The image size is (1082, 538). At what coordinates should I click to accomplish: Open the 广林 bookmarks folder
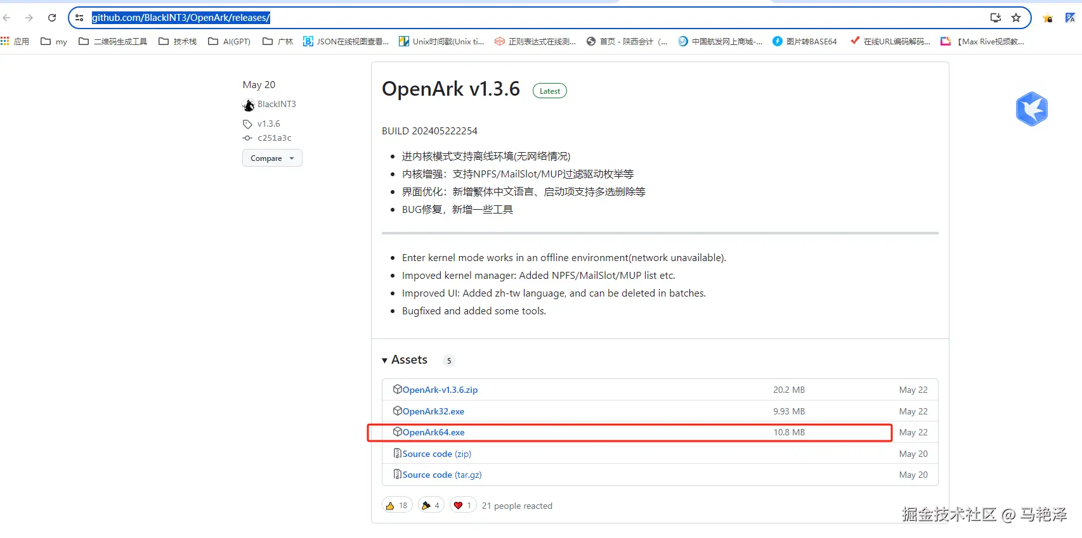278,41
